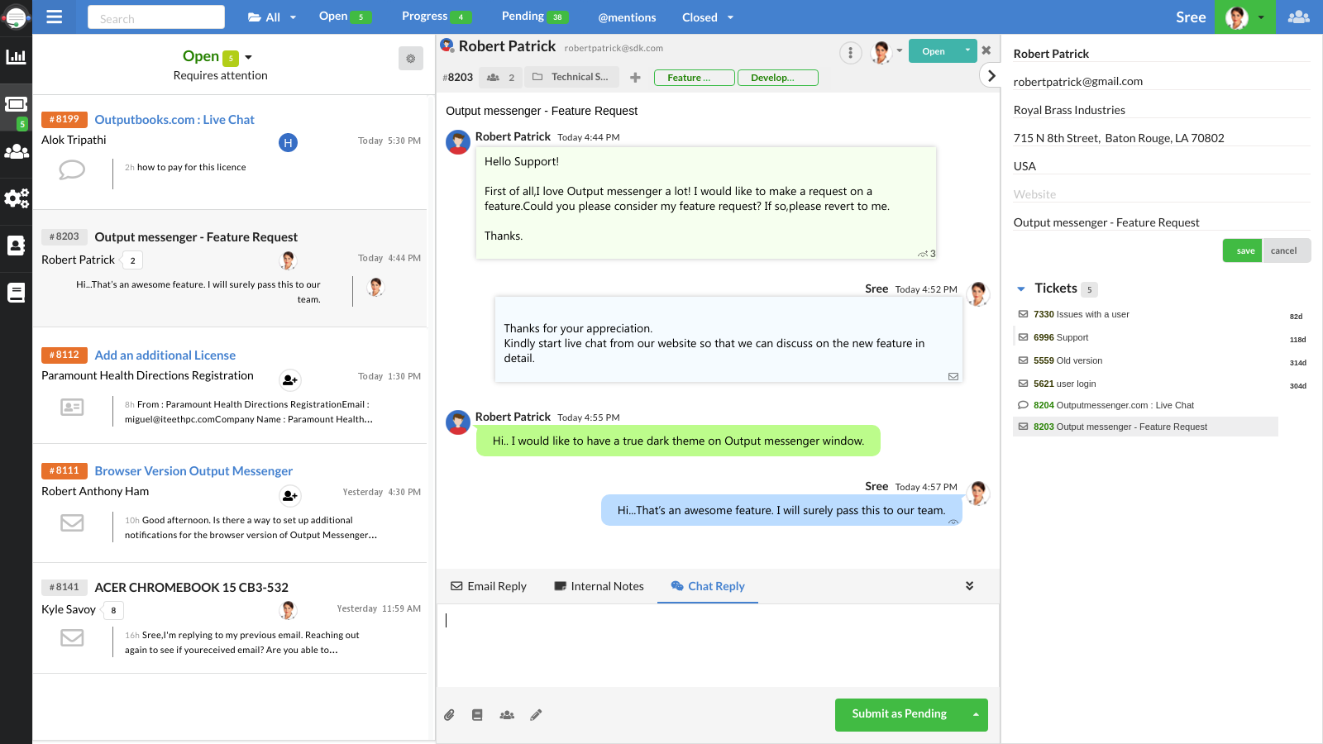
Task: Select the @mentions tab
Action: pyautogui.click(x=627, y=17)
